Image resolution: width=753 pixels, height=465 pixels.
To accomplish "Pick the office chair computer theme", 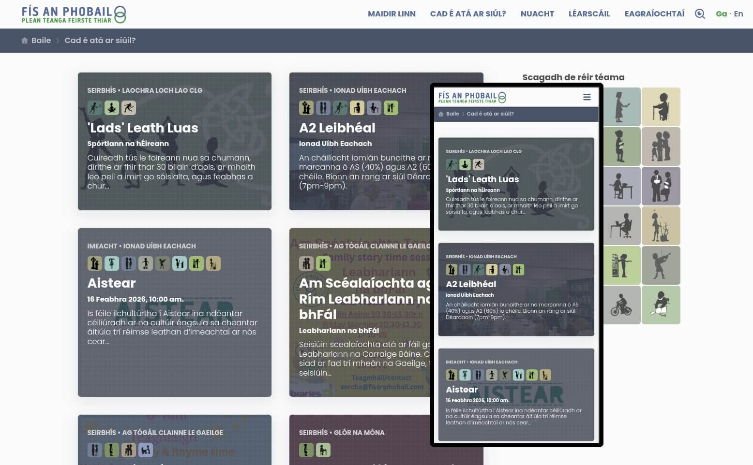I will pos(621,226).
